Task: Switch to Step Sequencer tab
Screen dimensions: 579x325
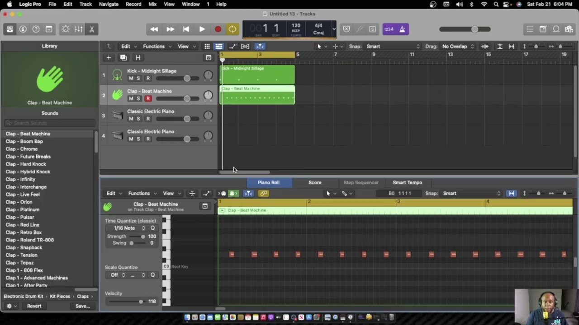Action: 361,183
